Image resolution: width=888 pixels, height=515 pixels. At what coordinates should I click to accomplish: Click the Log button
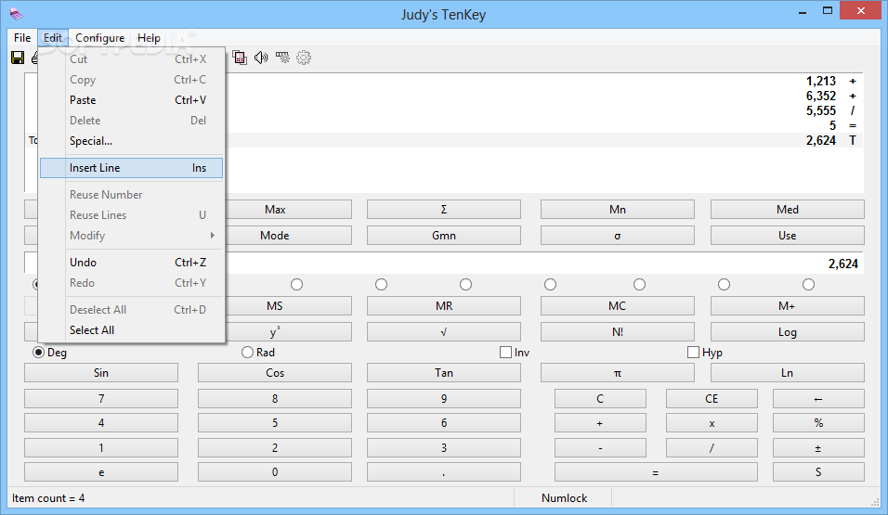[x=787, y=332]
